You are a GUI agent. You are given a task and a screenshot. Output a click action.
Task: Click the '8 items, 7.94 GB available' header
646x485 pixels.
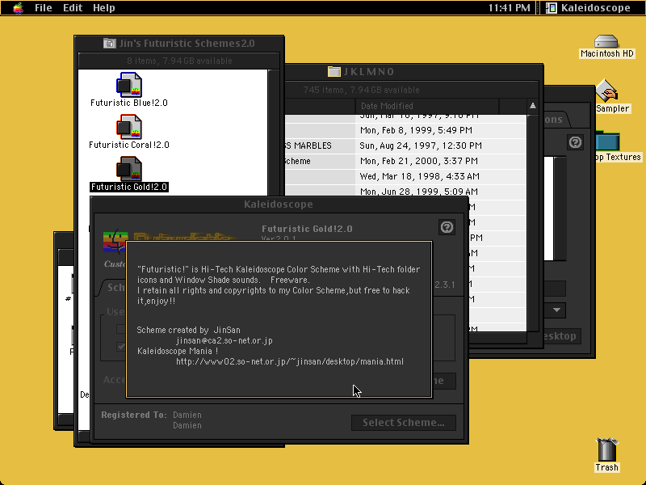[179, 61]
